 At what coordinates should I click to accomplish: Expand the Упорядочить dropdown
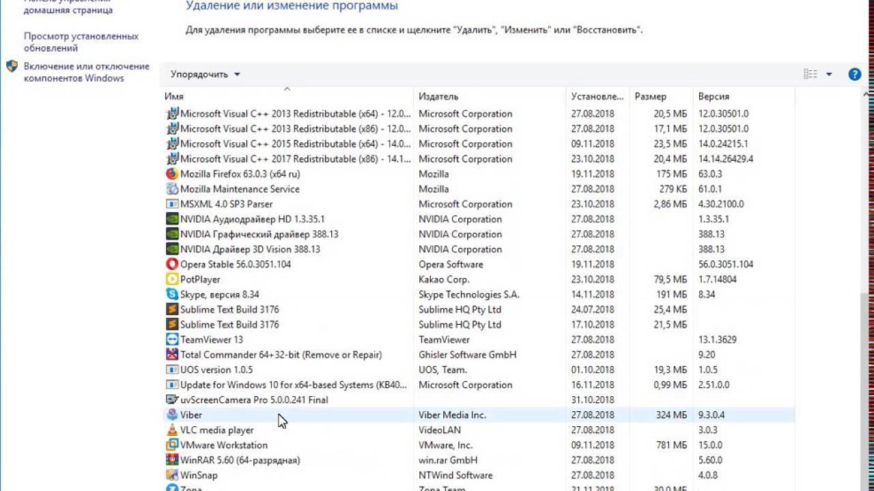coord(205,74)
